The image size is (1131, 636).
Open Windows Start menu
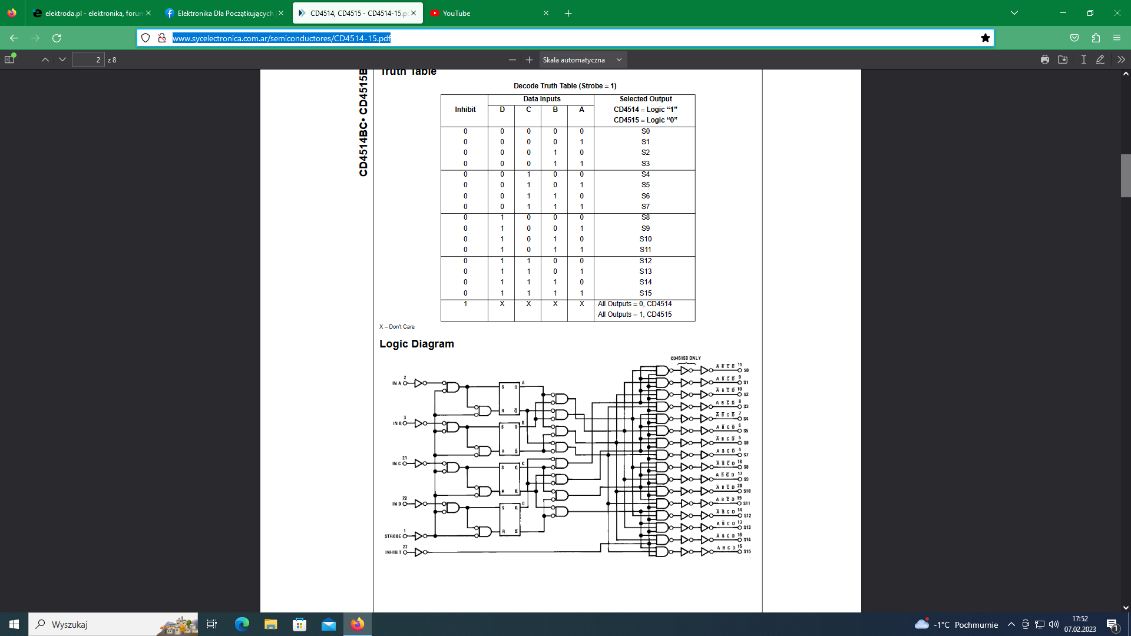(14, 624)
